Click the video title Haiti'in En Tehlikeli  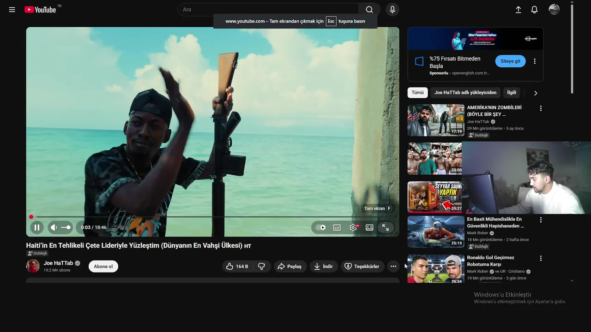click(139, 245)
